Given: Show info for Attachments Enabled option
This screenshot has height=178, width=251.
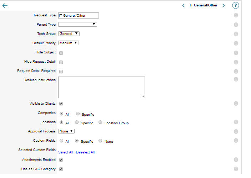Looking at the screenshot, I should click(x=236, y=159).
